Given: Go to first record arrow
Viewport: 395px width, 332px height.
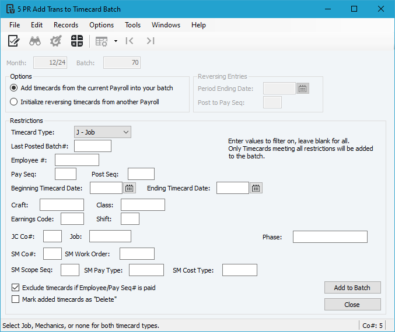Looking at the screenshot, I should pyautogui.click(x=130, y=41).
